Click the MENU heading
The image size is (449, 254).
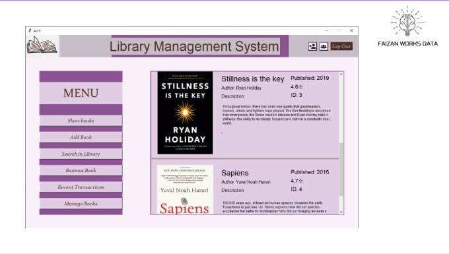pos(81,93)
